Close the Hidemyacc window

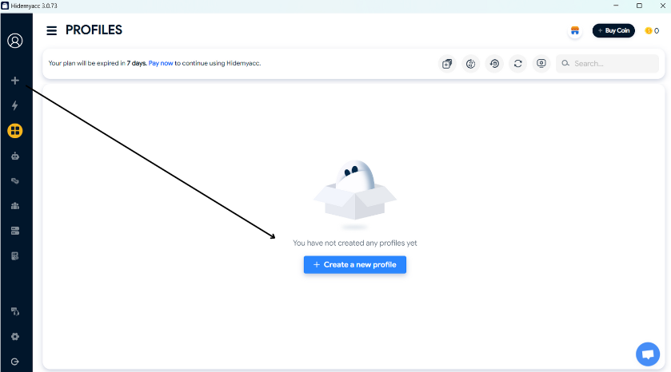pos(662,6)
